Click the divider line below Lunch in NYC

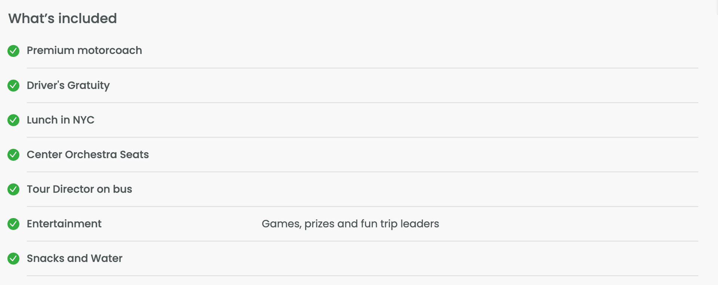pyautogui.click(x=362, y=137)
